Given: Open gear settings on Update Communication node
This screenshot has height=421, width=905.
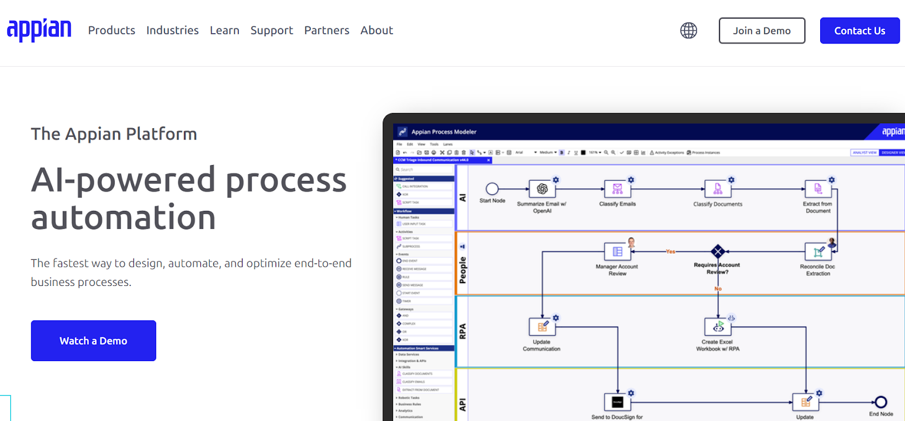Looking at the screenshot, I should [556, 318].
